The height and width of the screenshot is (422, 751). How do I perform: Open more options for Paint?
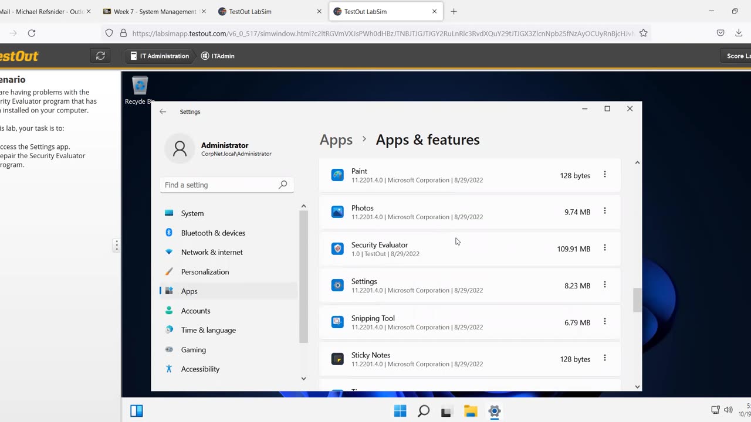[x=605, y=175]
